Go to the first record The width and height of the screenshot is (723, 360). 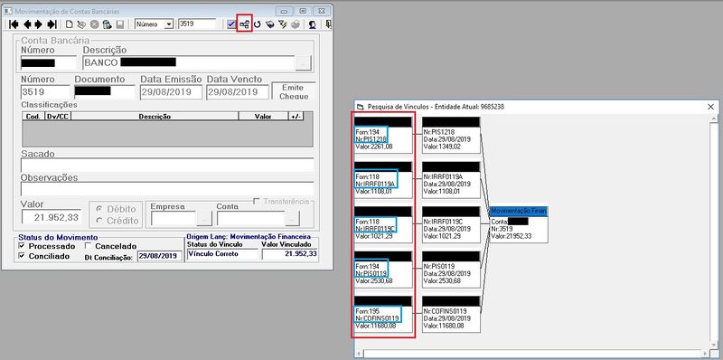pos(14,24)
